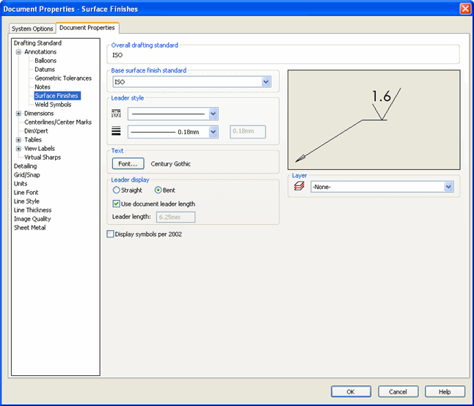Viewport: 474px width, 406px height.
Task: Select DimXpert in the tree
Action: 36,130
